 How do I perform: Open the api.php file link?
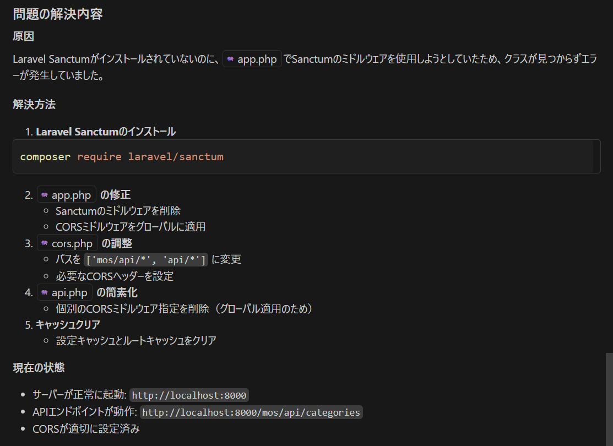pos(70,292)
